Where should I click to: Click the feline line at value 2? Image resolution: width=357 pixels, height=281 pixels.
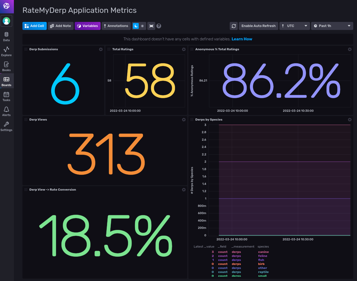click(x=284, y=162)
